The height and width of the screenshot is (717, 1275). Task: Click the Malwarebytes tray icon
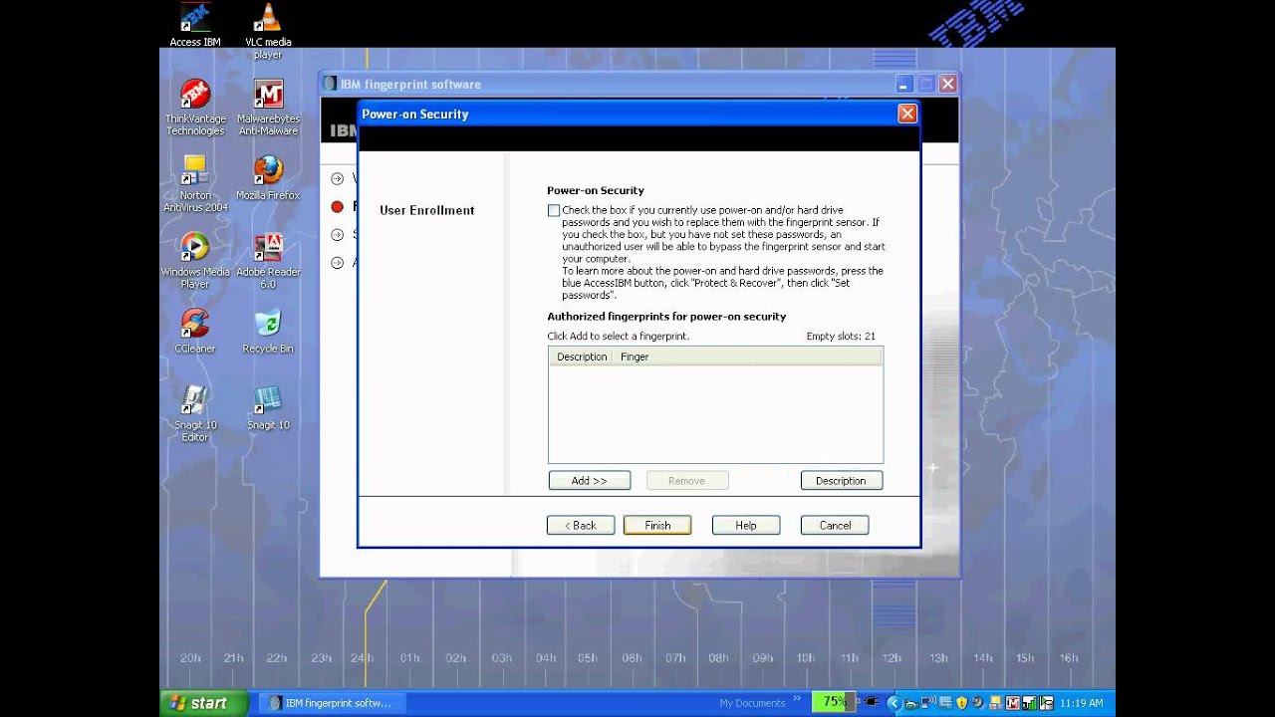[x=1013, y=703]
